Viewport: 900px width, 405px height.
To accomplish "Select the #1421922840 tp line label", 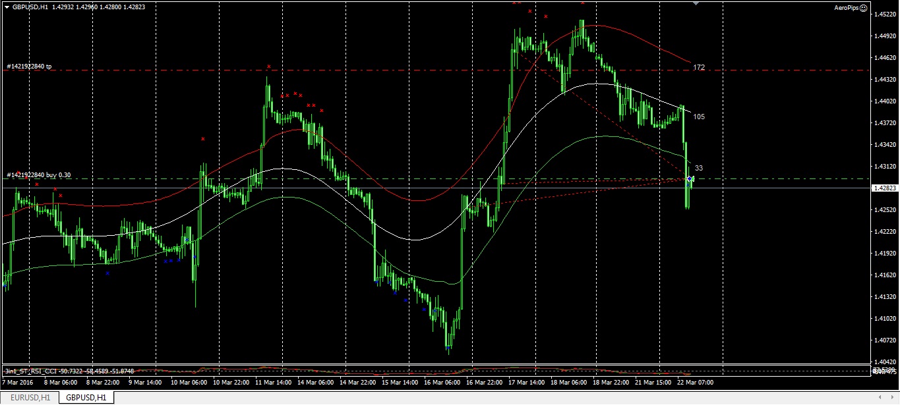I will point(29,67).
